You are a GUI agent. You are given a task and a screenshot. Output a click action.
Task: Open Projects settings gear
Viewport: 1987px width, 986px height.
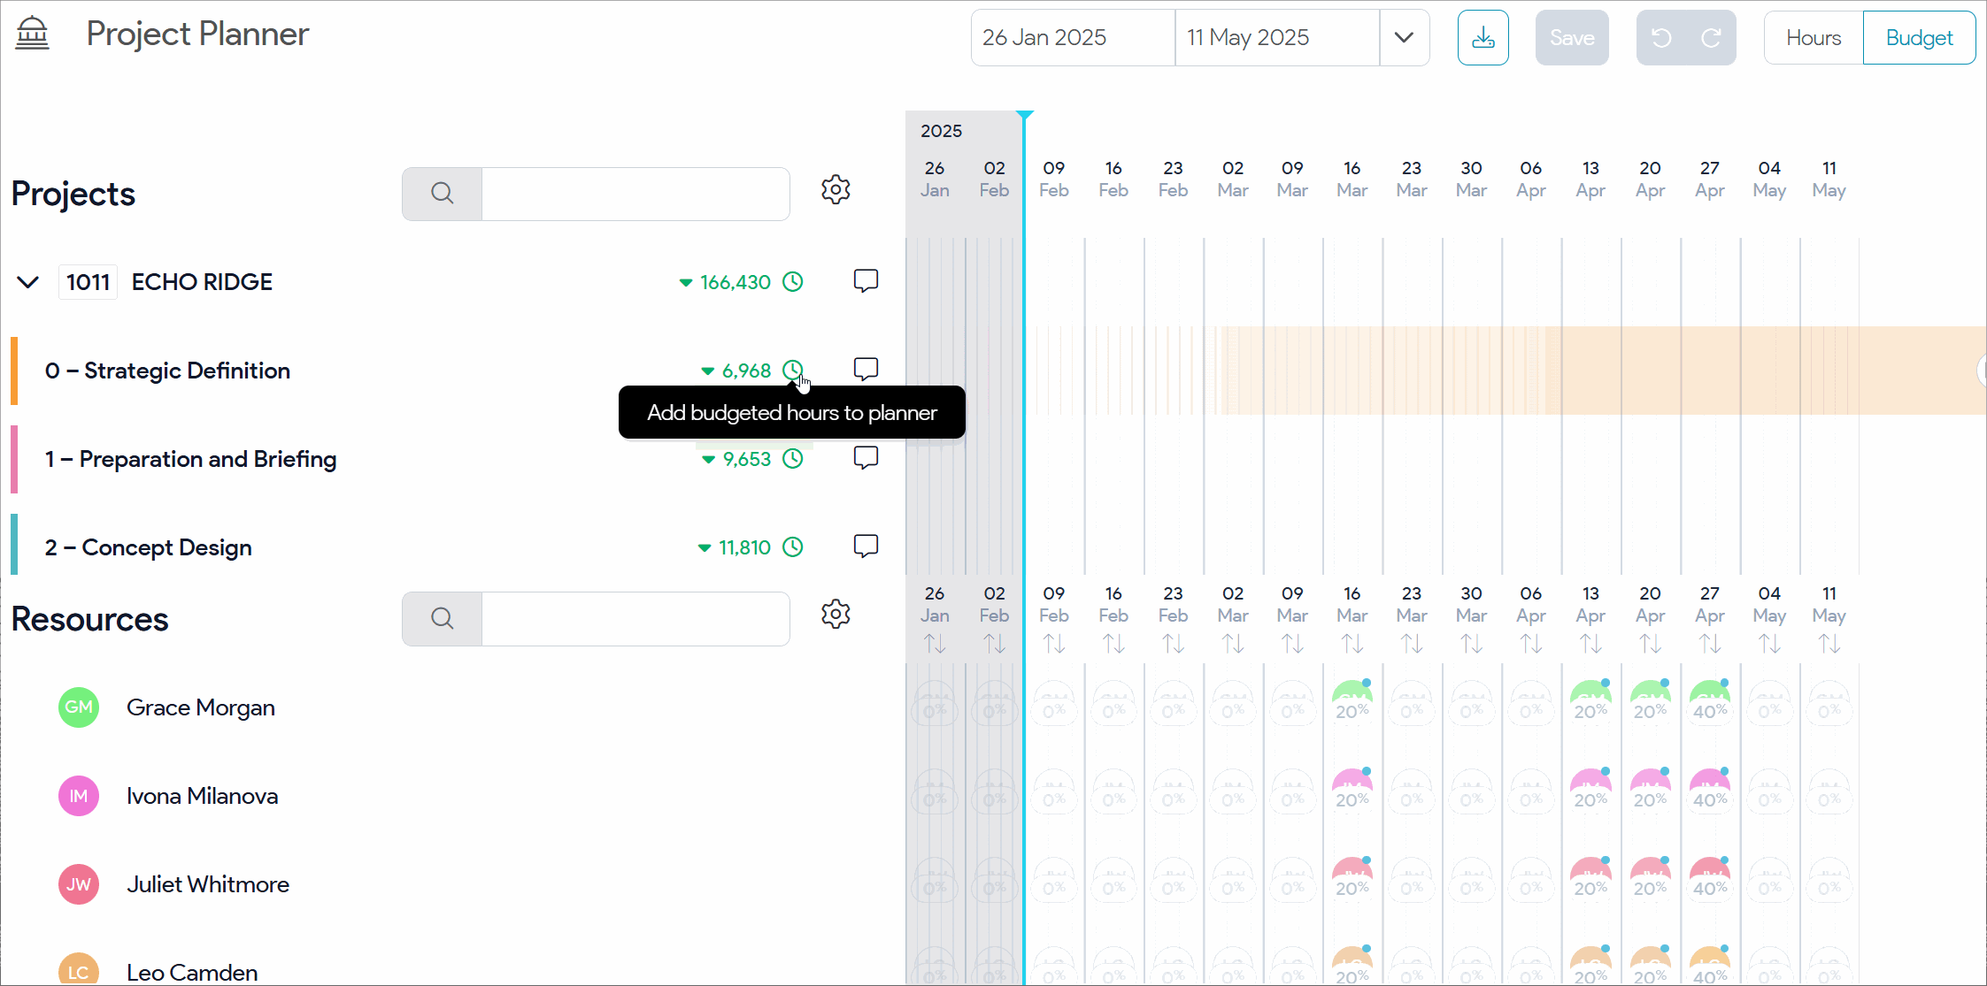pos(836,189)
